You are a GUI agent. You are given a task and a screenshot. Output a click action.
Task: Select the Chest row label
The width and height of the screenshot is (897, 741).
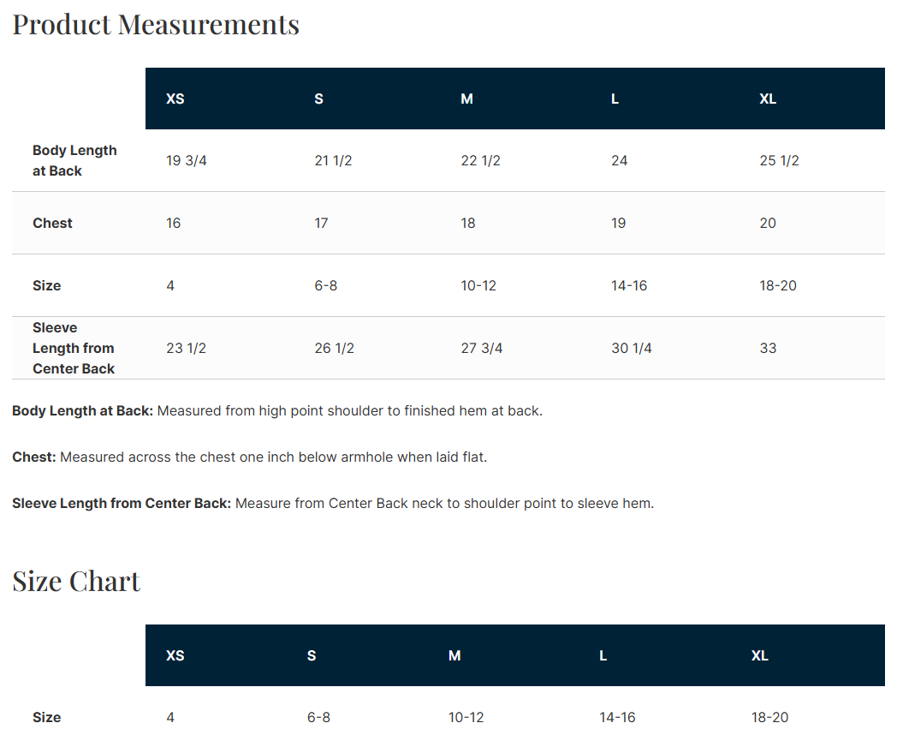click(52, 223)
